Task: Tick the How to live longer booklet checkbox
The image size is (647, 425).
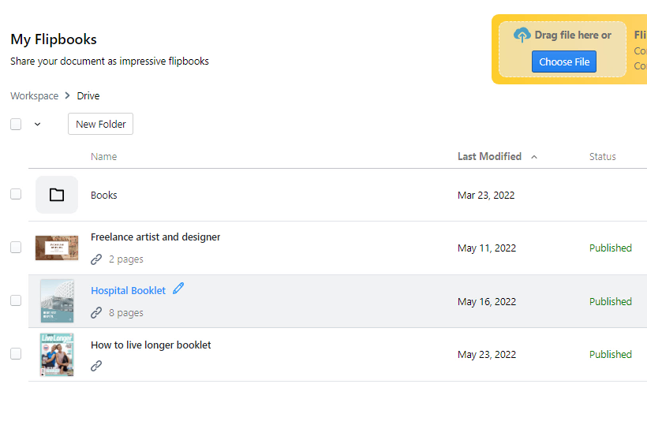Action: [x=16, y=354]
